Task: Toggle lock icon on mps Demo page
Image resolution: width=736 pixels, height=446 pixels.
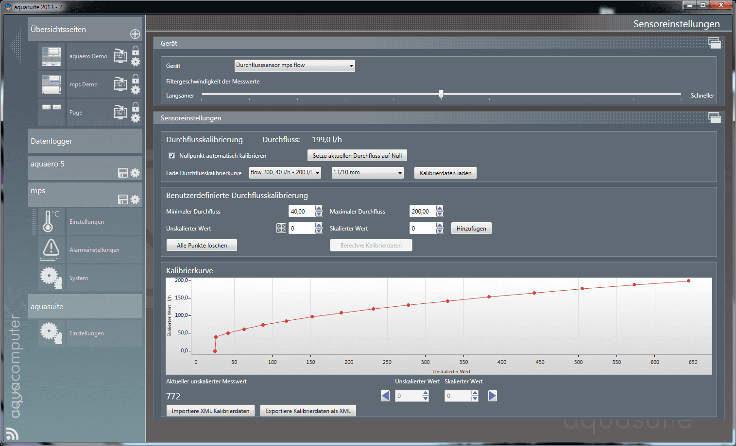Action: click(136, 79)
